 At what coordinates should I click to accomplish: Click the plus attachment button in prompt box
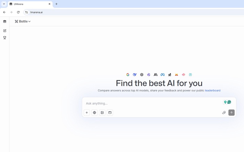87,113
